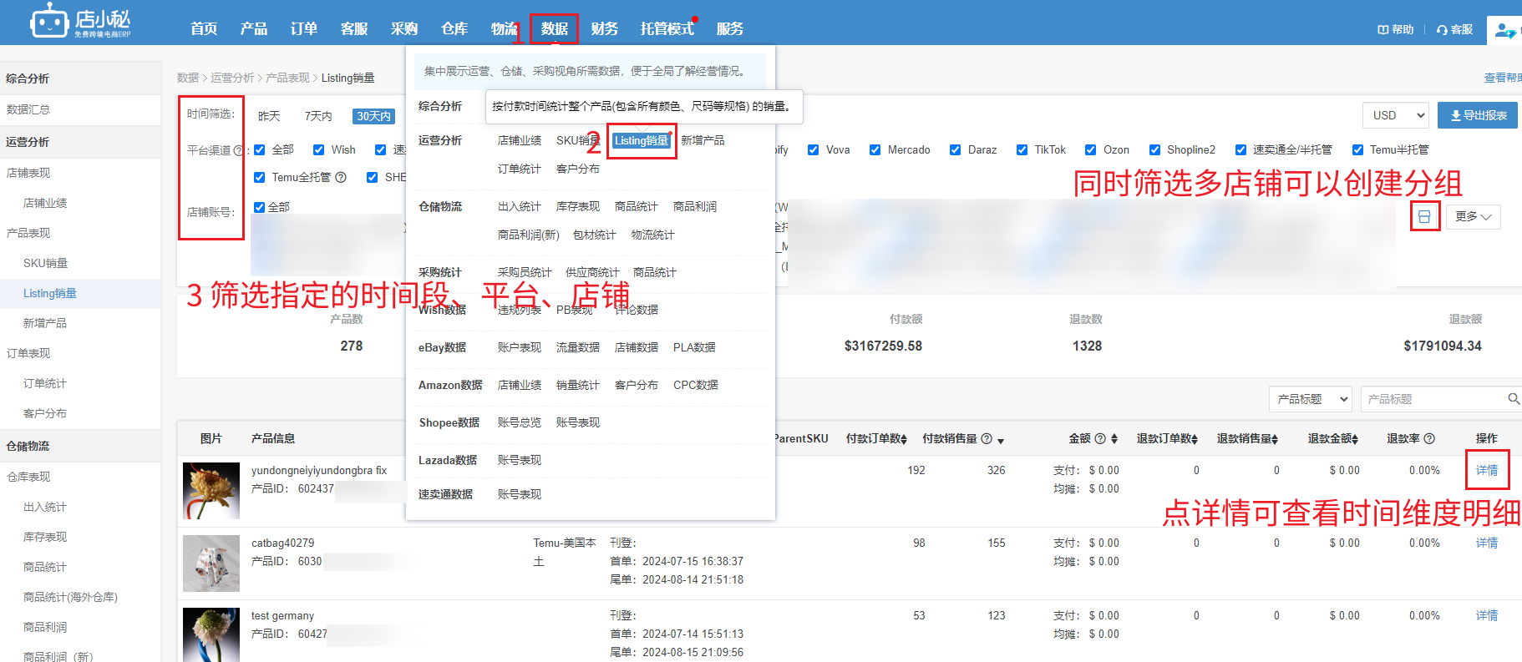Open 订单统计 in left sidebar

(x=45, y=383)
